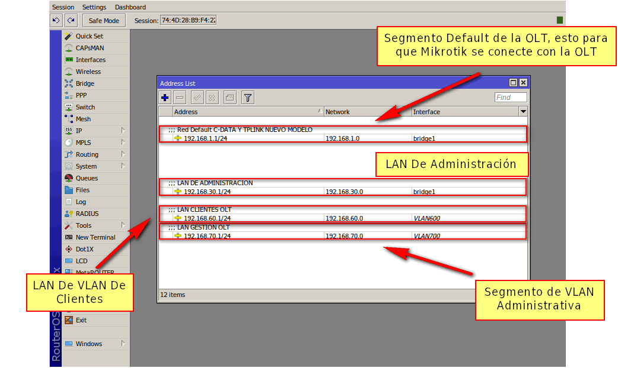
Task: Open the Bridge menu item
Action: coord(85,83)
